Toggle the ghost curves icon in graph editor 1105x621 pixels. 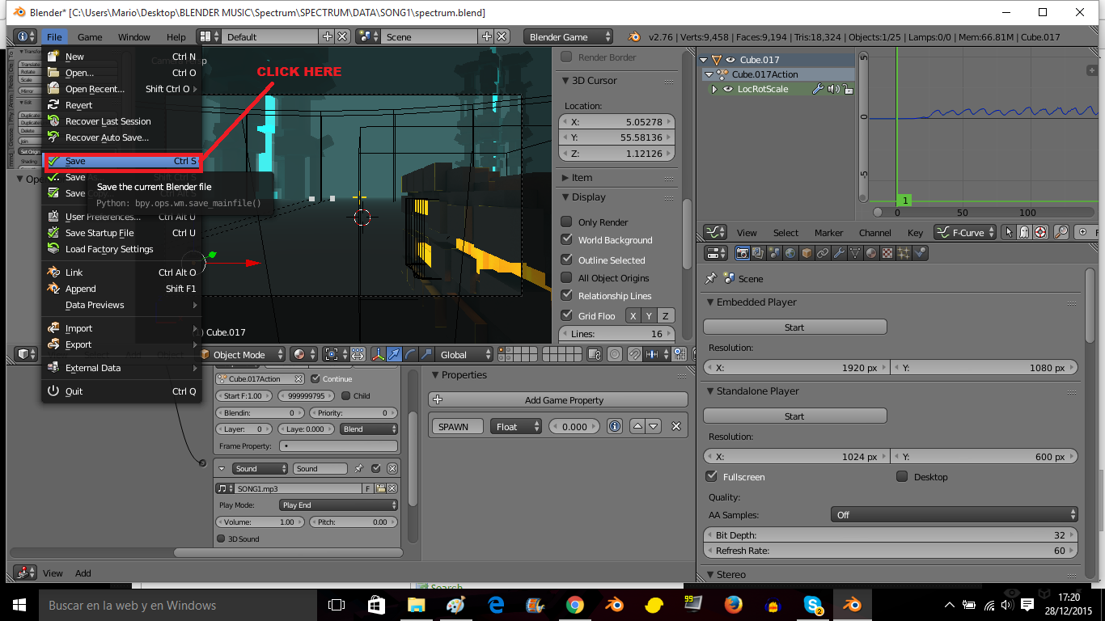click(x=1024, y=232)
